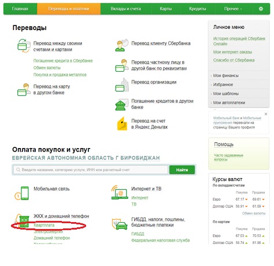This screenshot has width=274, height=266.
Task: Click the Помощь heading
Action: tap(224, 145)
